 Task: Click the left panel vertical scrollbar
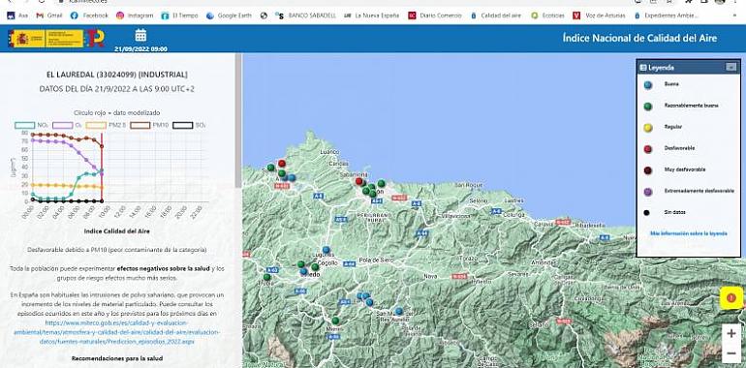(x=239, y=120)
